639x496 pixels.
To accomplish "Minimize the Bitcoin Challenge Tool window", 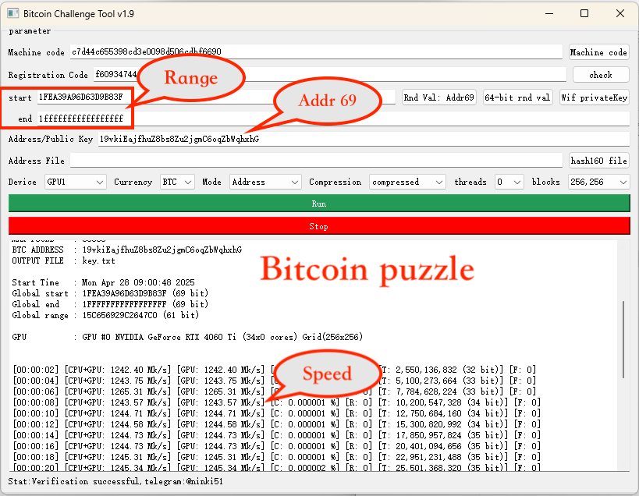I will tap(549, 13).
